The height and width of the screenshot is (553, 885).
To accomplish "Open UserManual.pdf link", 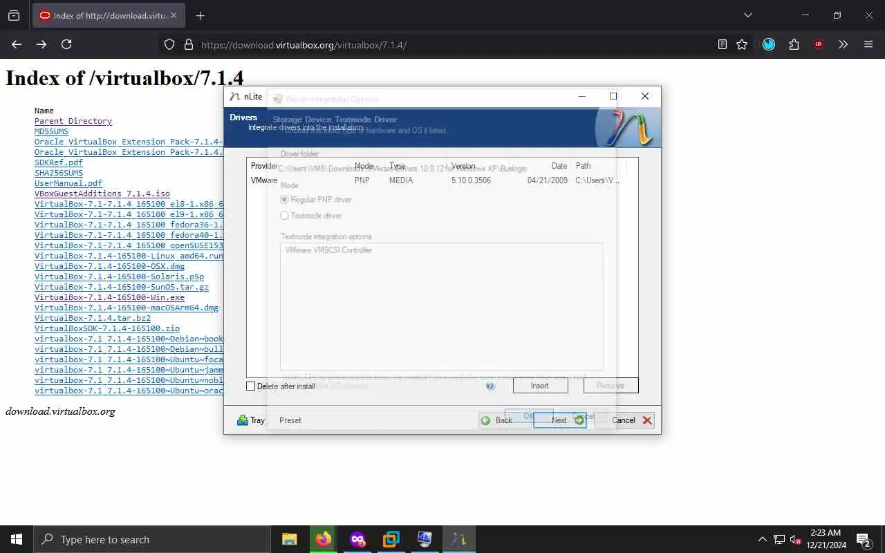I will coord(68,183).
